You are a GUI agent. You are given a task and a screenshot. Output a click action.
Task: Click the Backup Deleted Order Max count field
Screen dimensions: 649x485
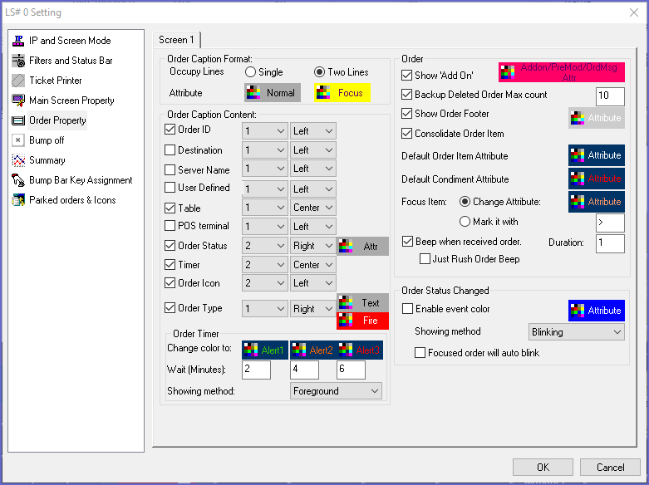pyautogui.click(x=610, y=96)
